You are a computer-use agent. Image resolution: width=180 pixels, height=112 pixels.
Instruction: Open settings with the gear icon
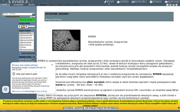tap(177, 5)
